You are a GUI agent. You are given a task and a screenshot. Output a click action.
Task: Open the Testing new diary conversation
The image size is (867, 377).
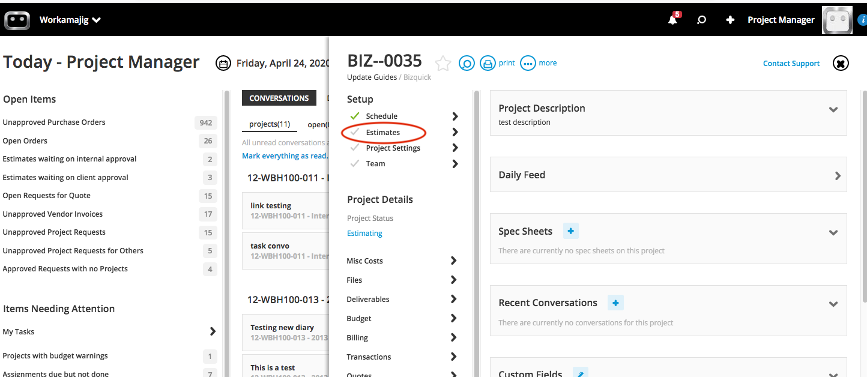click(x=286, y=332)
